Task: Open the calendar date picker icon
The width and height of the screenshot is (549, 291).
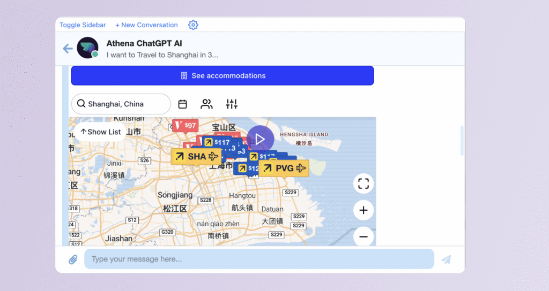Action: click(x=183, y=104)
